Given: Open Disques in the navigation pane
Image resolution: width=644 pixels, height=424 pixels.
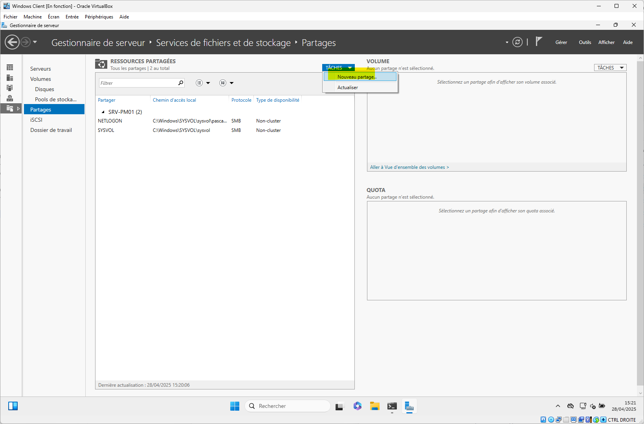Looking at the screenshot, I should pos(44,89).
